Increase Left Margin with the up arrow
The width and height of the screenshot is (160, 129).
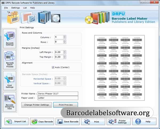click(x=65, y=51)
